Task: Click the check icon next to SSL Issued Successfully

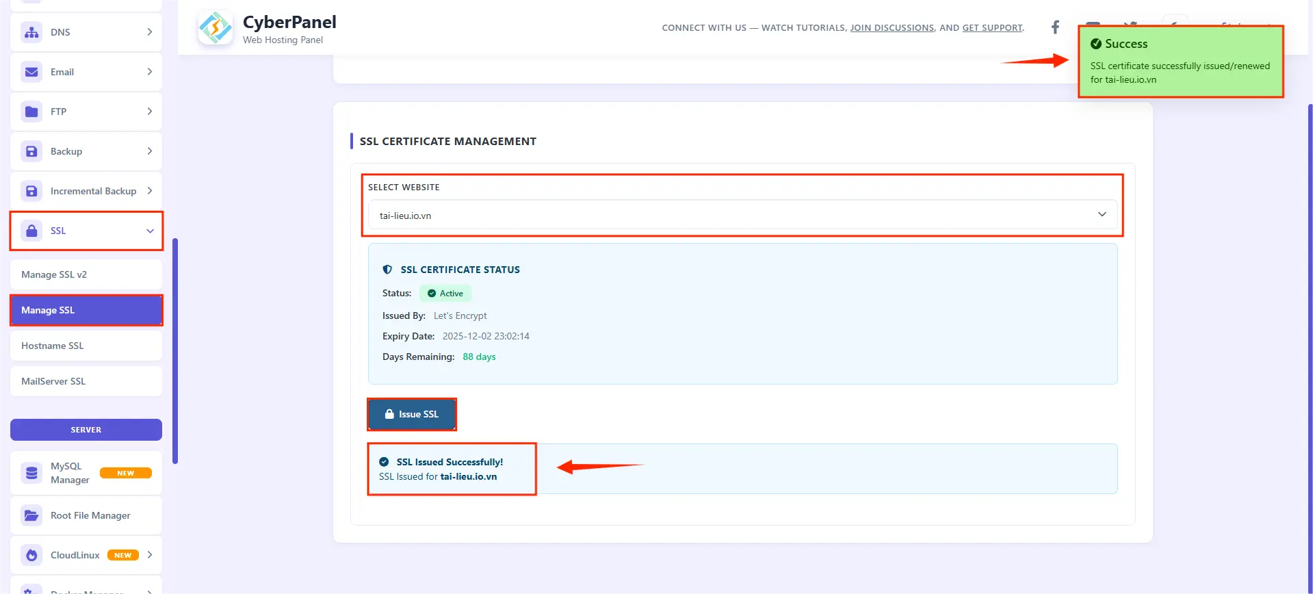Action: click(x=384, y=462)
